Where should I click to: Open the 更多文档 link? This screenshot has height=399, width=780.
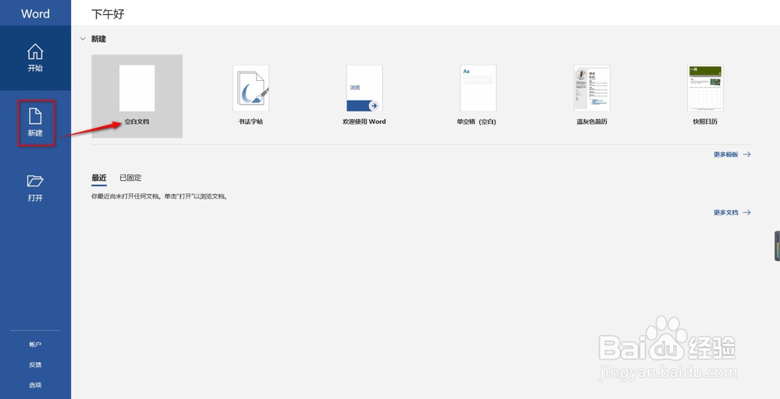pos(732,213)
